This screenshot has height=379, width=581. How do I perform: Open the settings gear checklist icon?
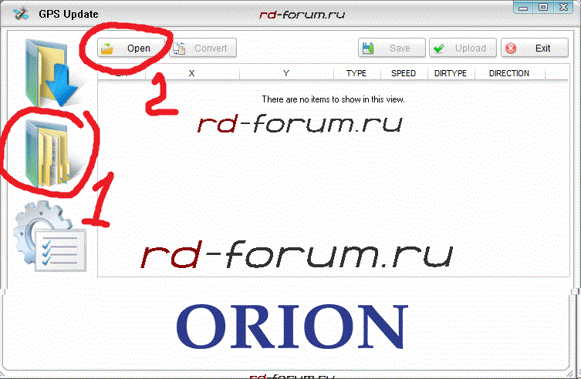(51, 238)
